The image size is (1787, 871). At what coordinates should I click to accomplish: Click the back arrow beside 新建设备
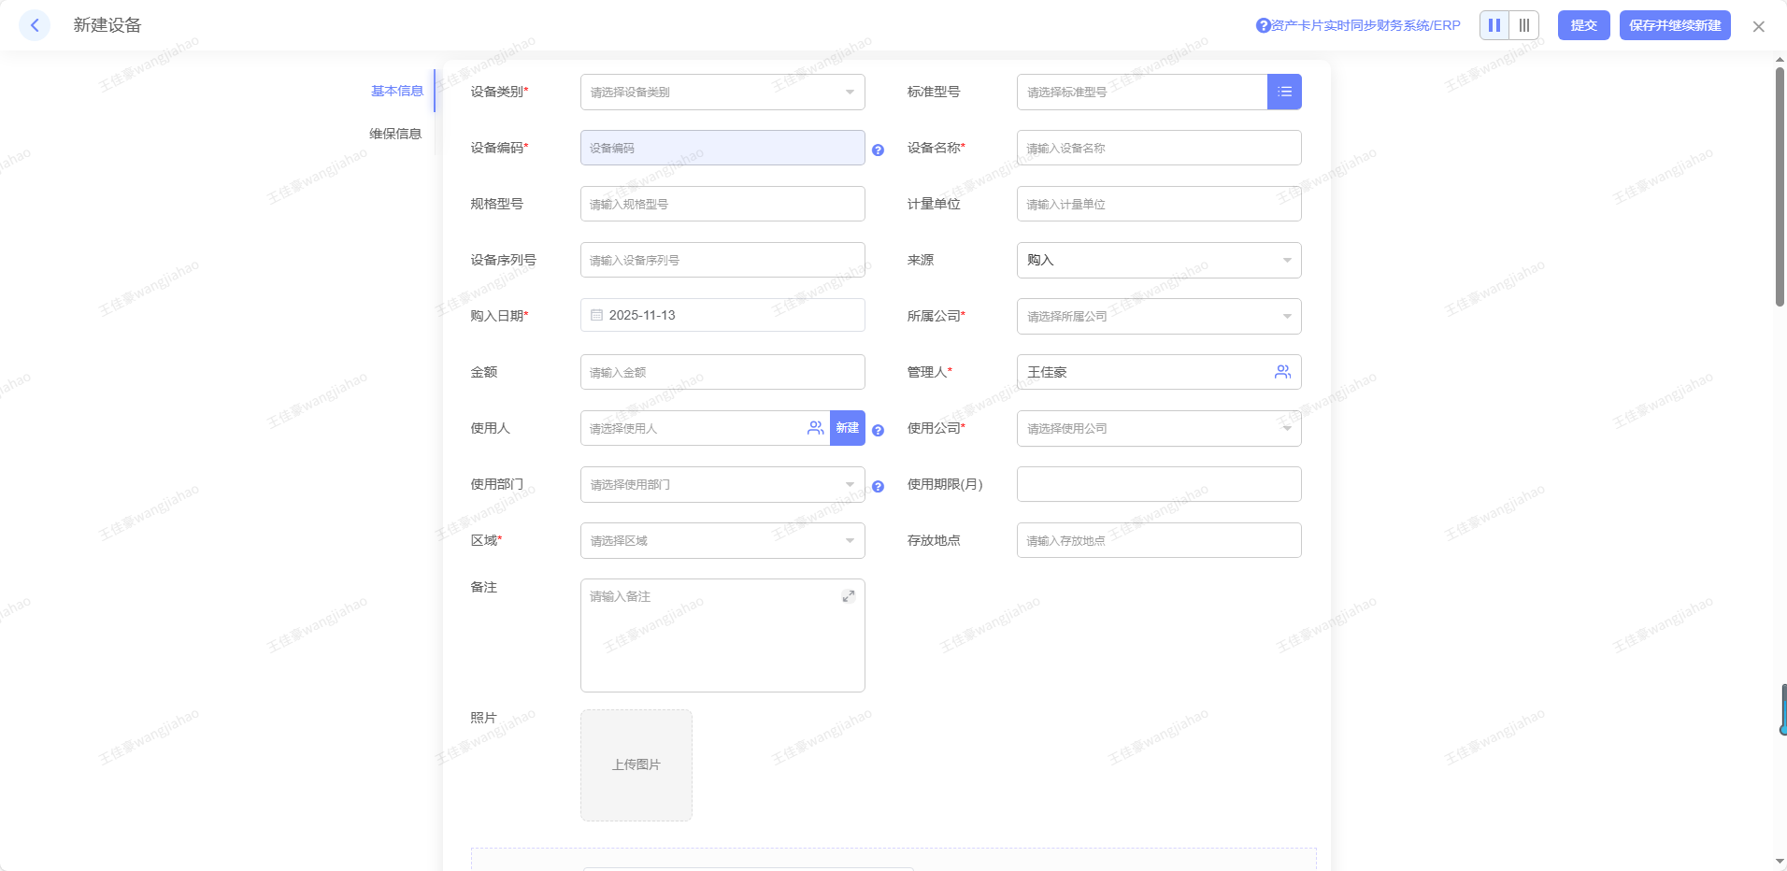pyautogui.click(x=35, y=25)
